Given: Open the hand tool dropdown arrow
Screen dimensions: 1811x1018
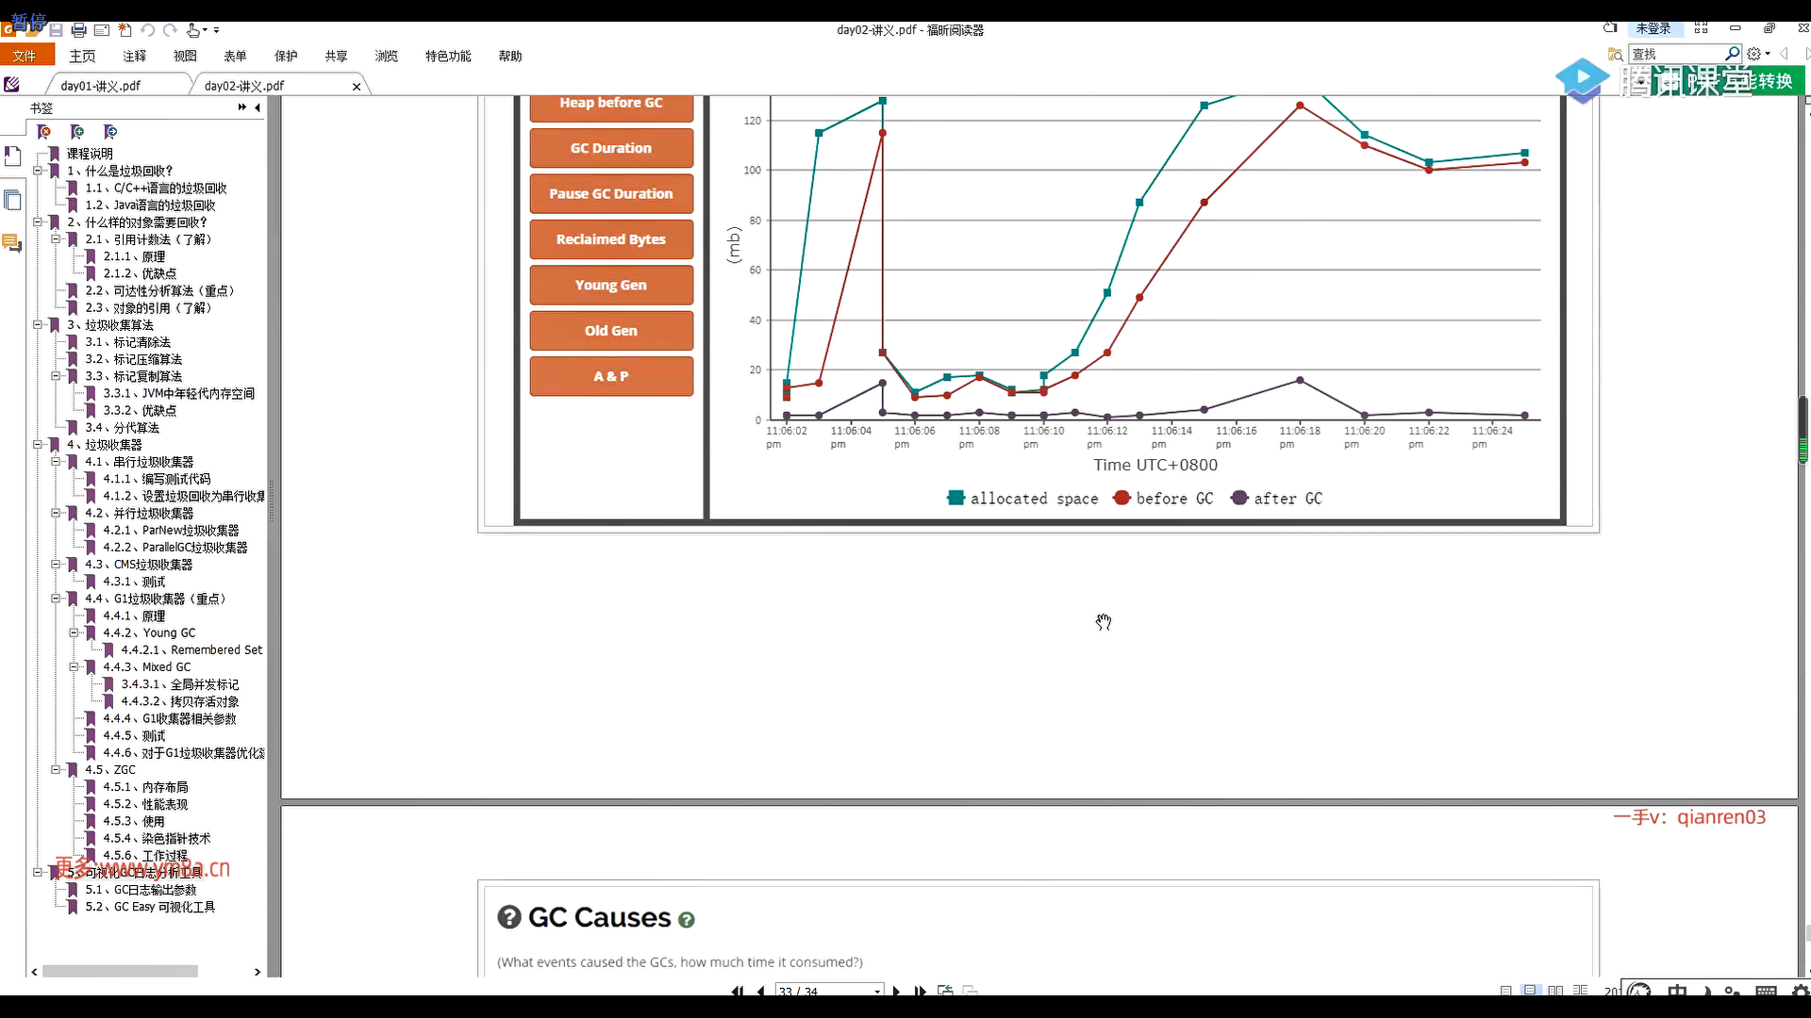Looking at the screenshot, I should 205,30.
